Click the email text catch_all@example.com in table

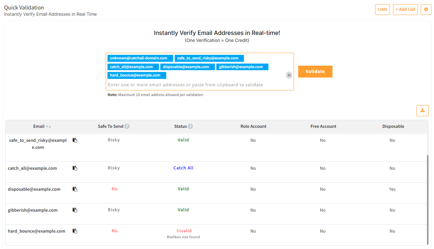(33, 168)
